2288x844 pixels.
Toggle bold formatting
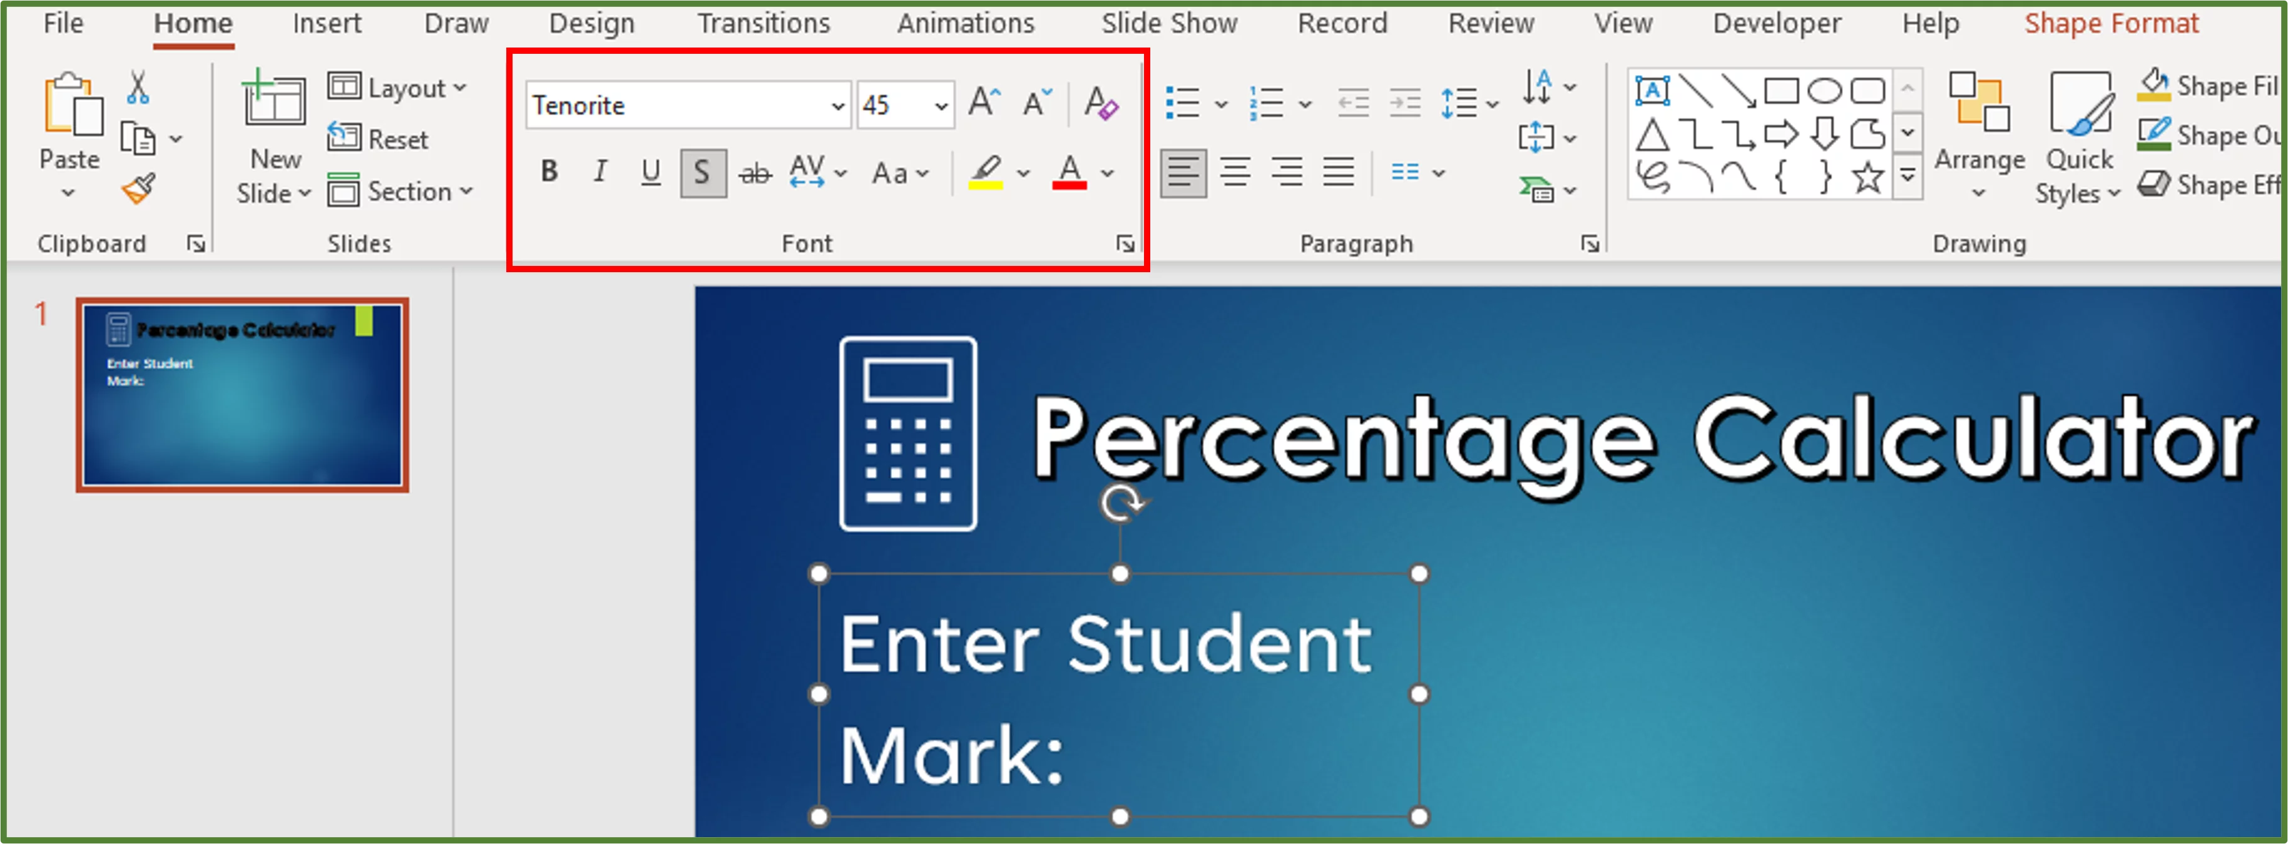[550, 172]
